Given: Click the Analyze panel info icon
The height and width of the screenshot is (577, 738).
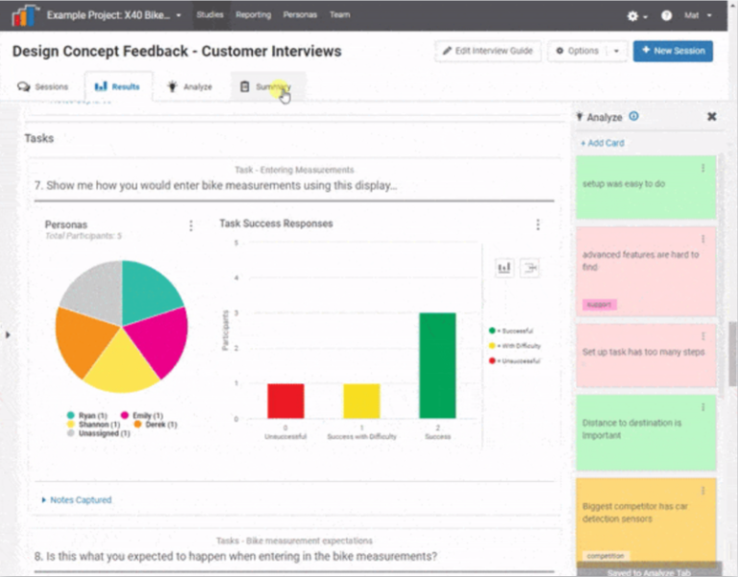Looking at the screenshot, I should [634, 117].
